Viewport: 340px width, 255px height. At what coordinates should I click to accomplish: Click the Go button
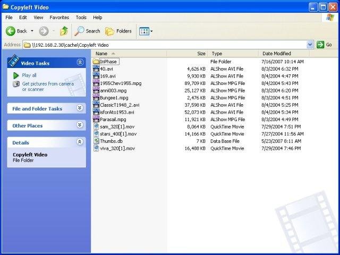(x=324, y=45)
